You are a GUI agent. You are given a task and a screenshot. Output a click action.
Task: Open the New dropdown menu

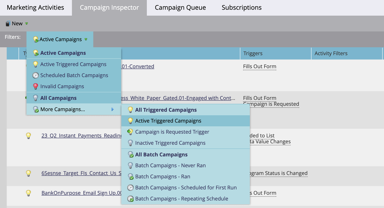click(17, 23)
